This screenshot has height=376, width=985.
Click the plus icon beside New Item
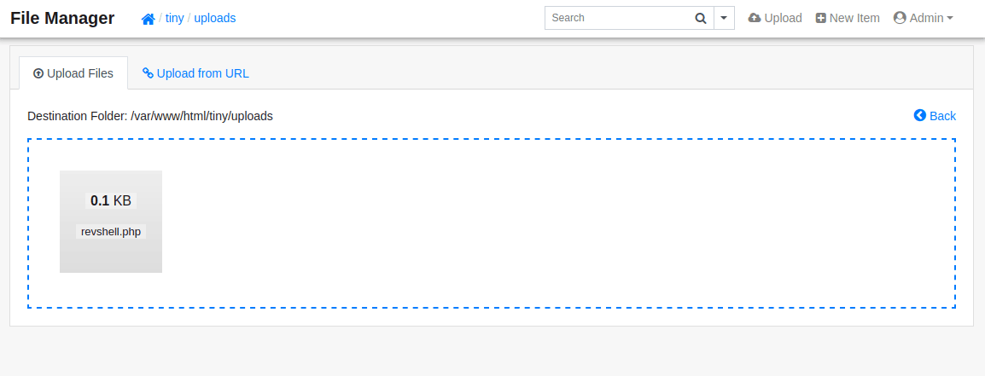(821, 18)
